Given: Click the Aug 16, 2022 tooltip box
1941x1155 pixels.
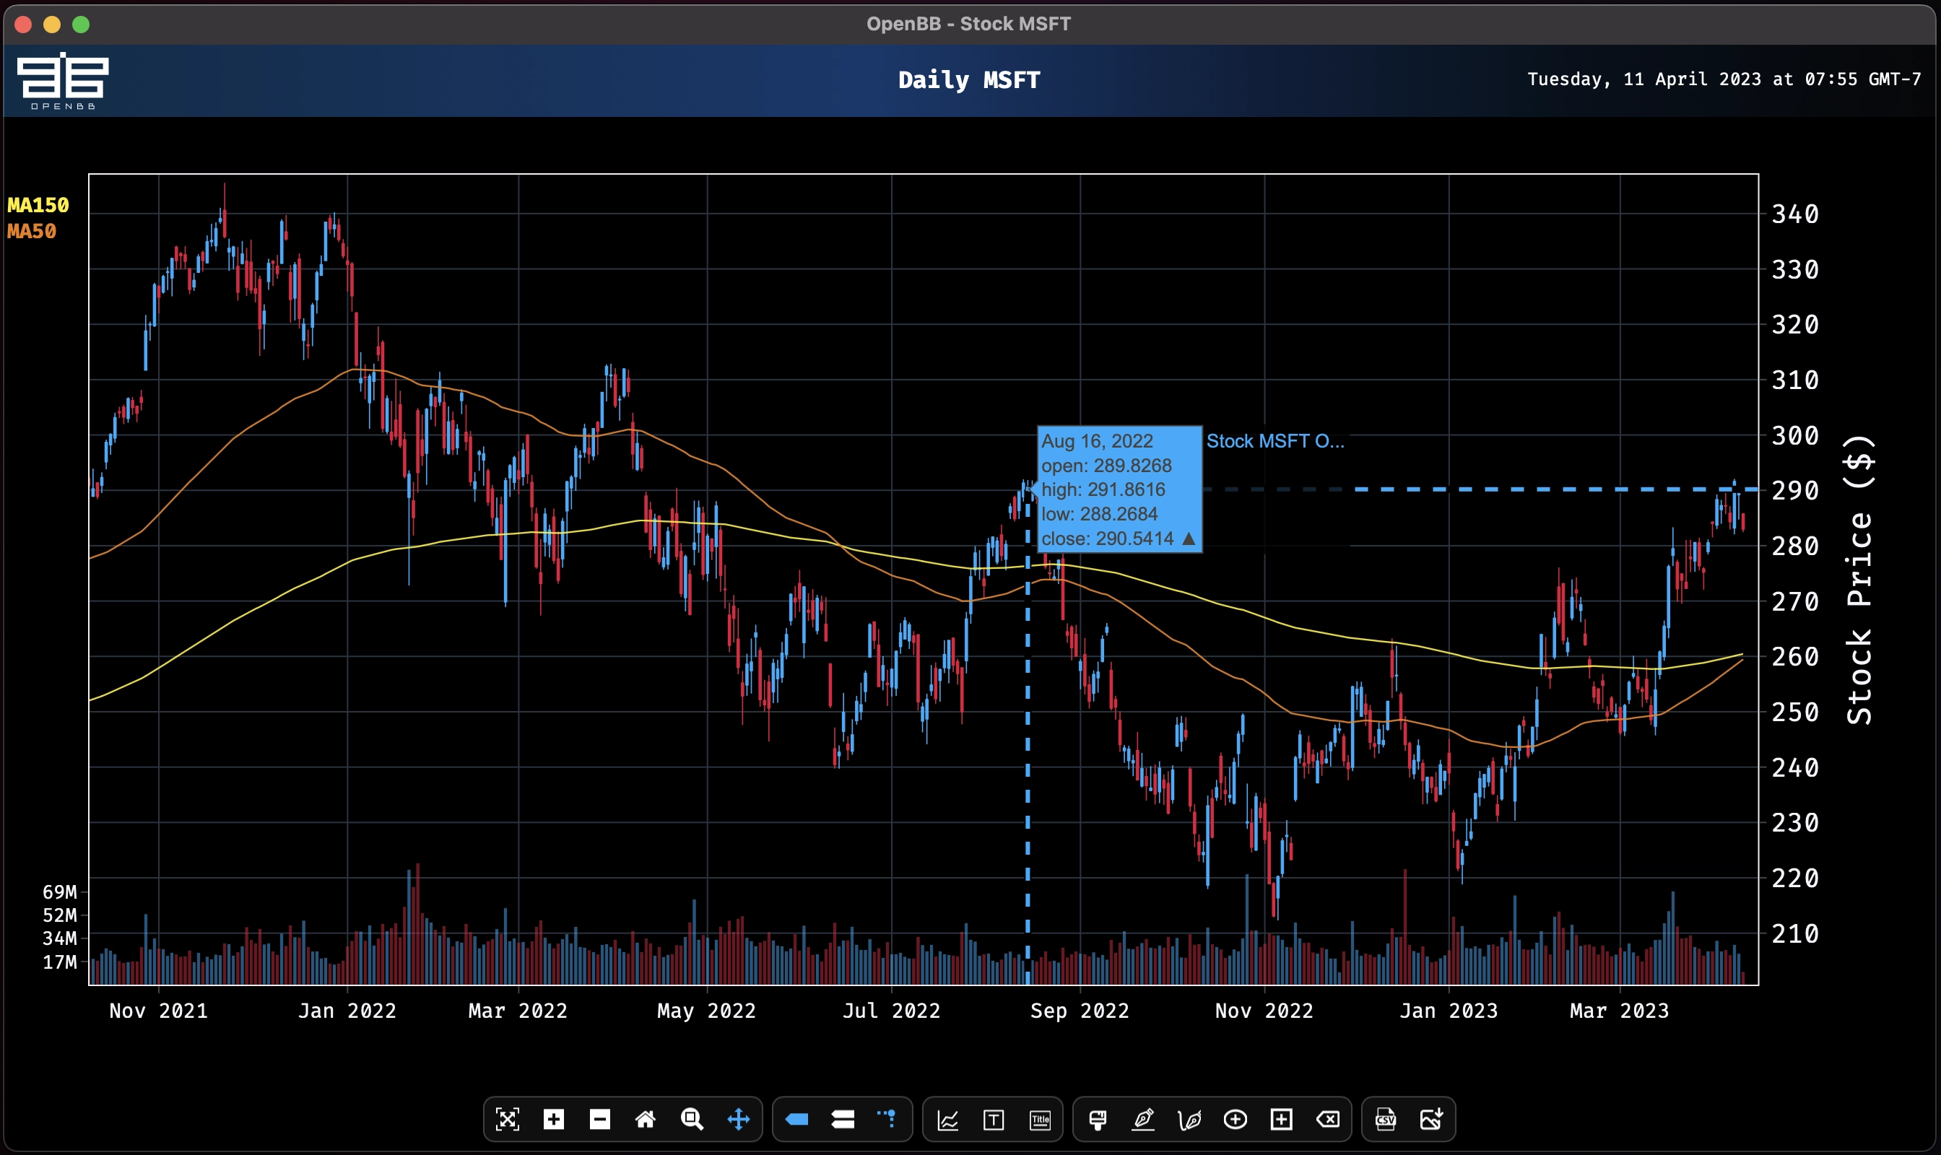Looking at the screenshot, I should pyautogui.click(x=1119, y=489).
